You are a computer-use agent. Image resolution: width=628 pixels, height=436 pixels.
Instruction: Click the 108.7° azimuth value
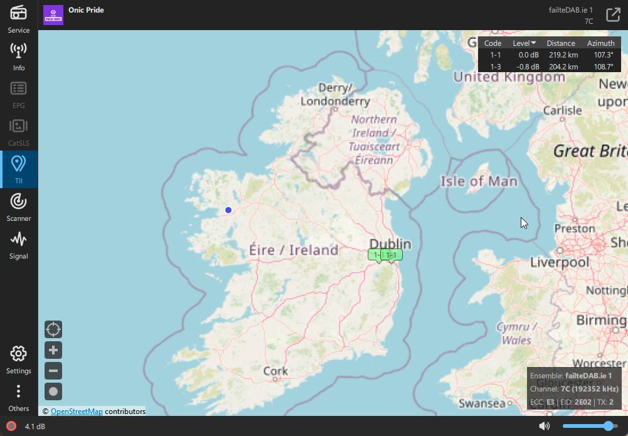pyautogui.click(x=604, y=66)
